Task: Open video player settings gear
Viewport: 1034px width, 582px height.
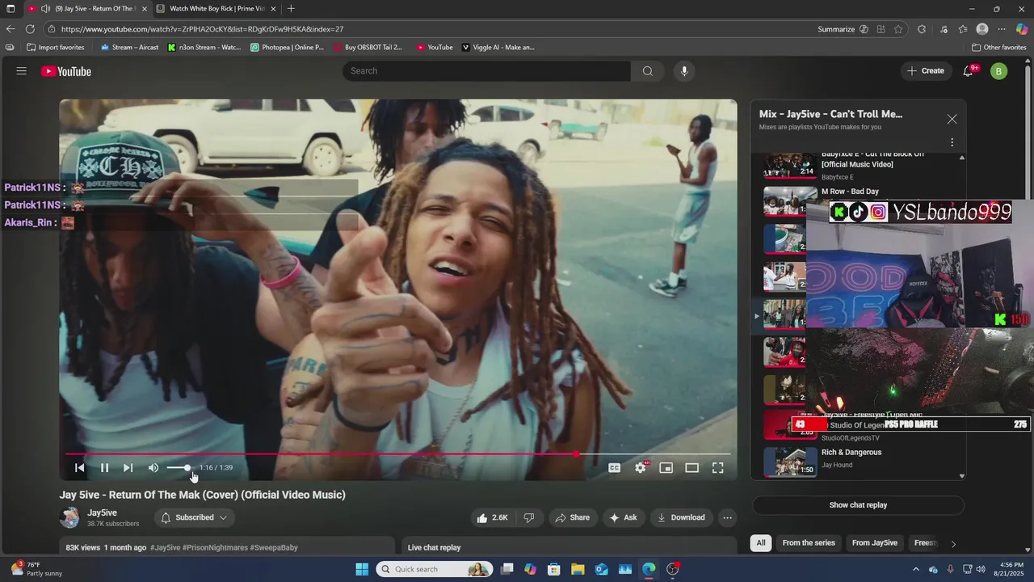Action: tap(641, 468)
